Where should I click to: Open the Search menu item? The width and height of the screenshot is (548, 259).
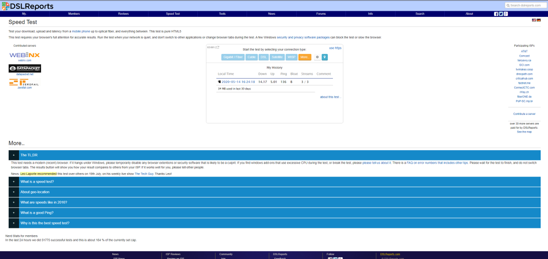[x=420, y=14]
